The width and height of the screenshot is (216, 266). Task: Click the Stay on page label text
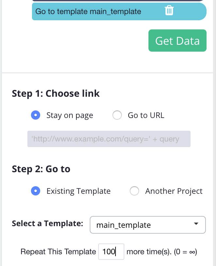(x=70, y=116)
